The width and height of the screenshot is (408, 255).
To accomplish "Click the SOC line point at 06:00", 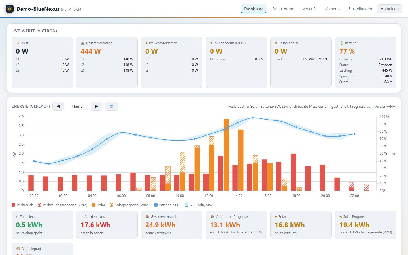I will click(121, 132).
